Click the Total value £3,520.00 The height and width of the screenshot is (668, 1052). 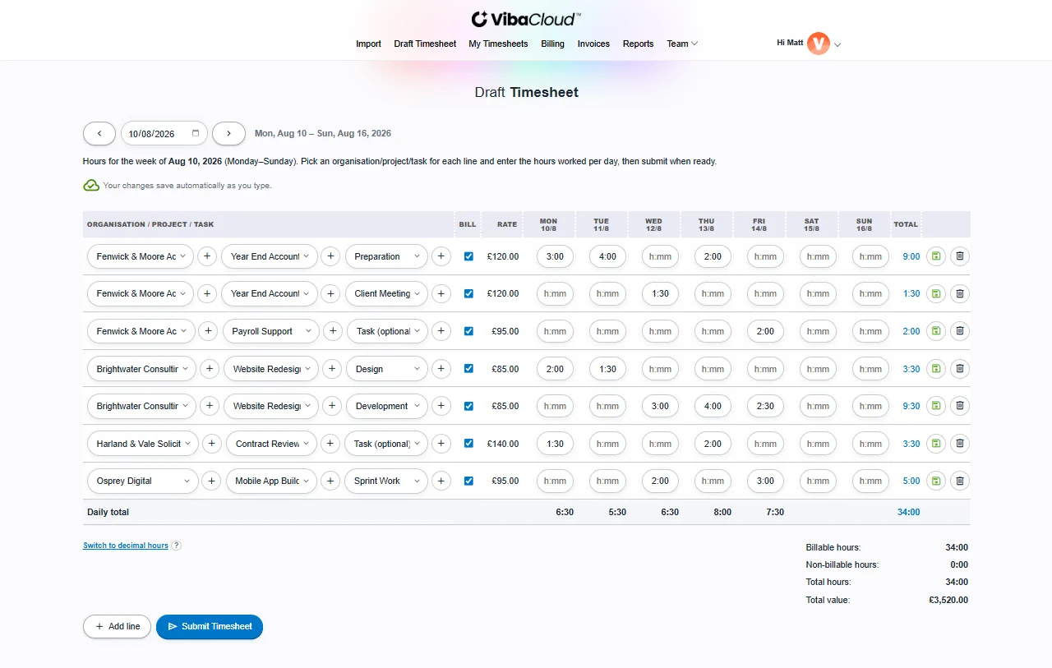click(948, 600)
